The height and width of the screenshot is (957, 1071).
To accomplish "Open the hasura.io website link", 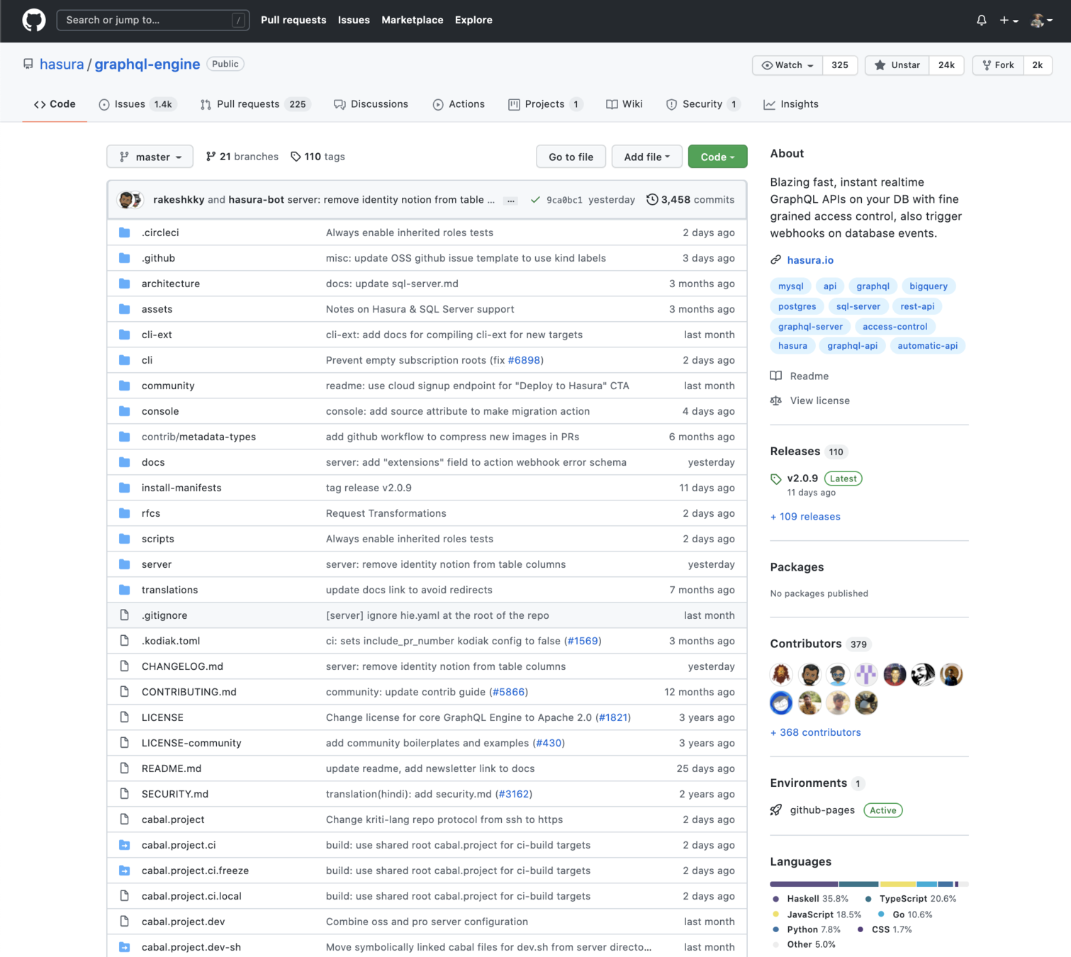I will point(810,260).
